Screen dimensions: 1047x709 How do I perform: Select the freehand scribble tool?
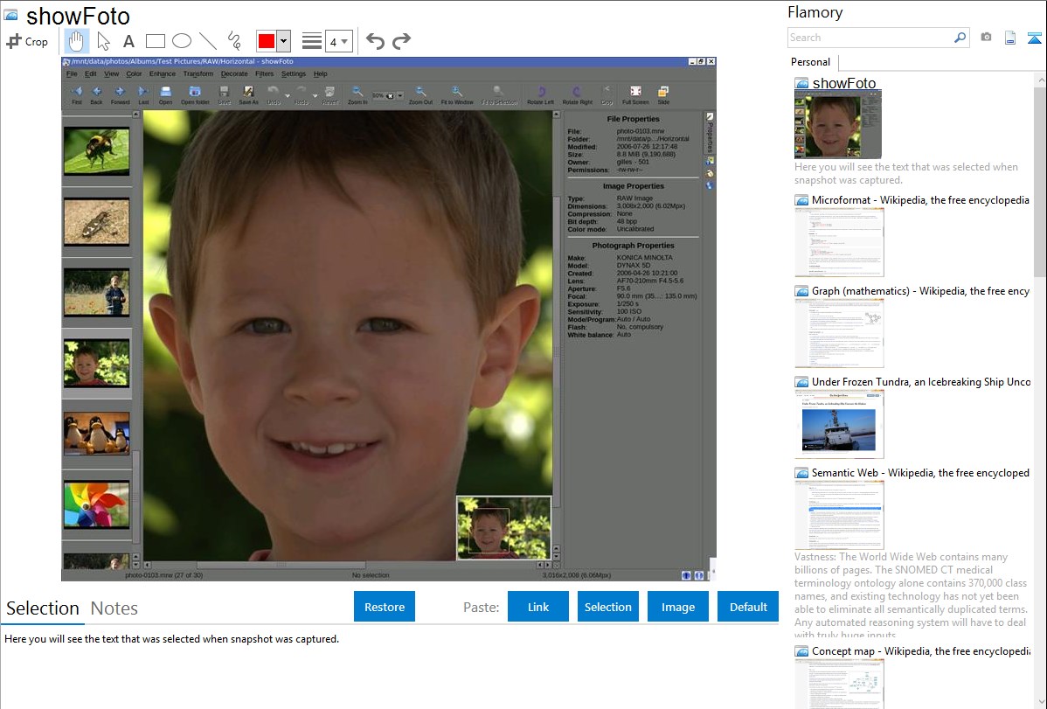point(234,41)
